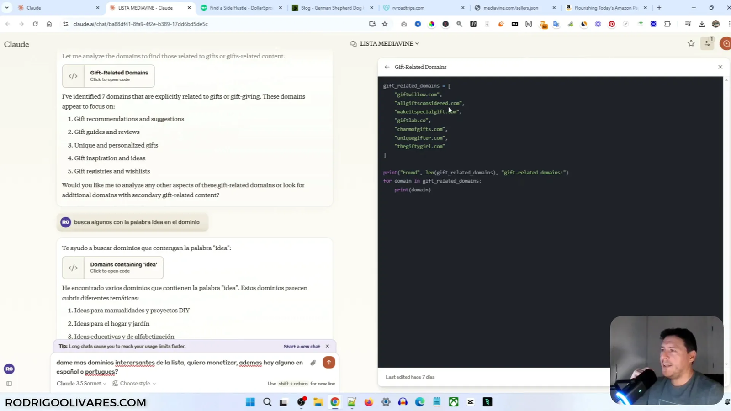Toggle the sidebar panel icon
This screenshot has width=731, height=411.
point(9,384)
